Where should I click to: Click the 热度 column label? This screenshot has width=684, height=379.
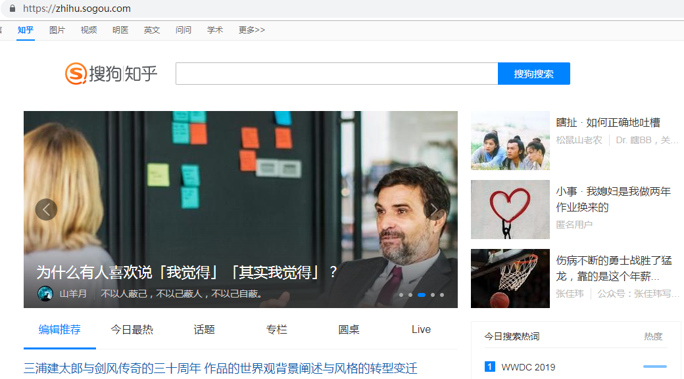[x=653, y=336]
